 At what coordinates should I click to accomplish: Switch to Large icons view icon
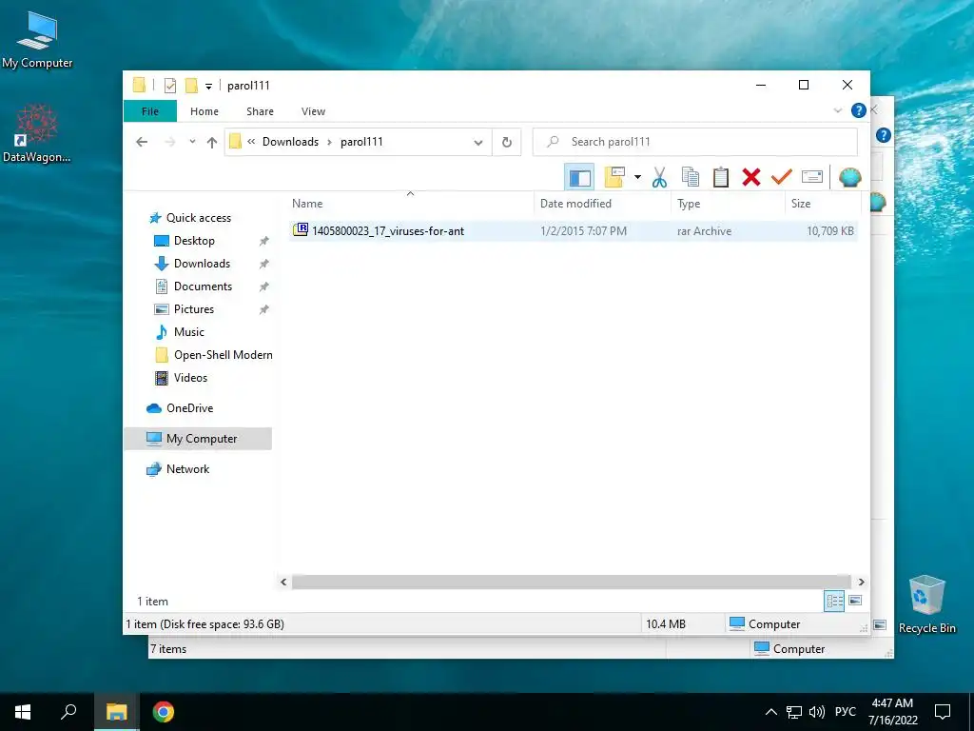click(855, 601)
